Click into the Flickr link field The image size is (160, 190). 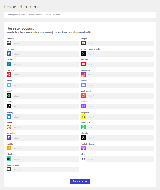(x=120, y=159)
